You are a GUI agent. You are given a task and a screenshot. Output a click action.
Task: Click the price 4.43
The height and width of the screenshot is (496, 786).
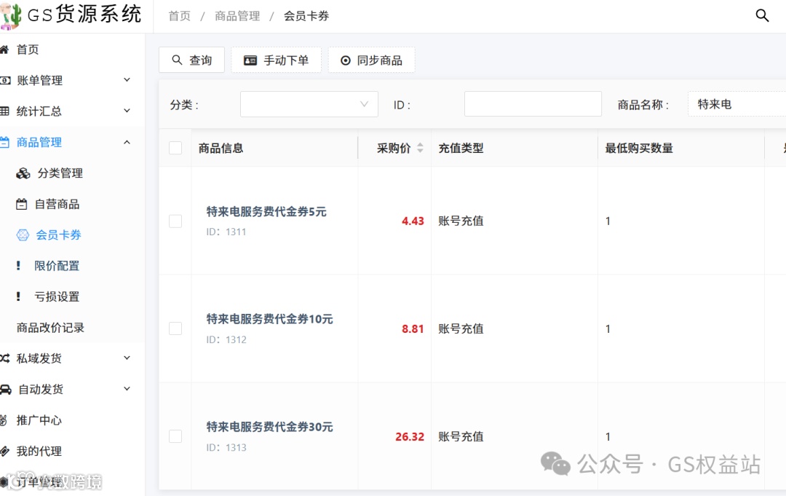pos(413,221)
